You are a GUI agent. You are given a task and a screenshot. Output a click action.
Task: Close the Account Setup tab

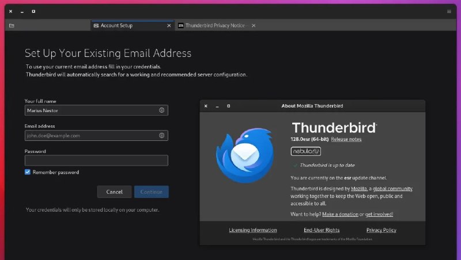pyautogui.click(x=169, y=25)
